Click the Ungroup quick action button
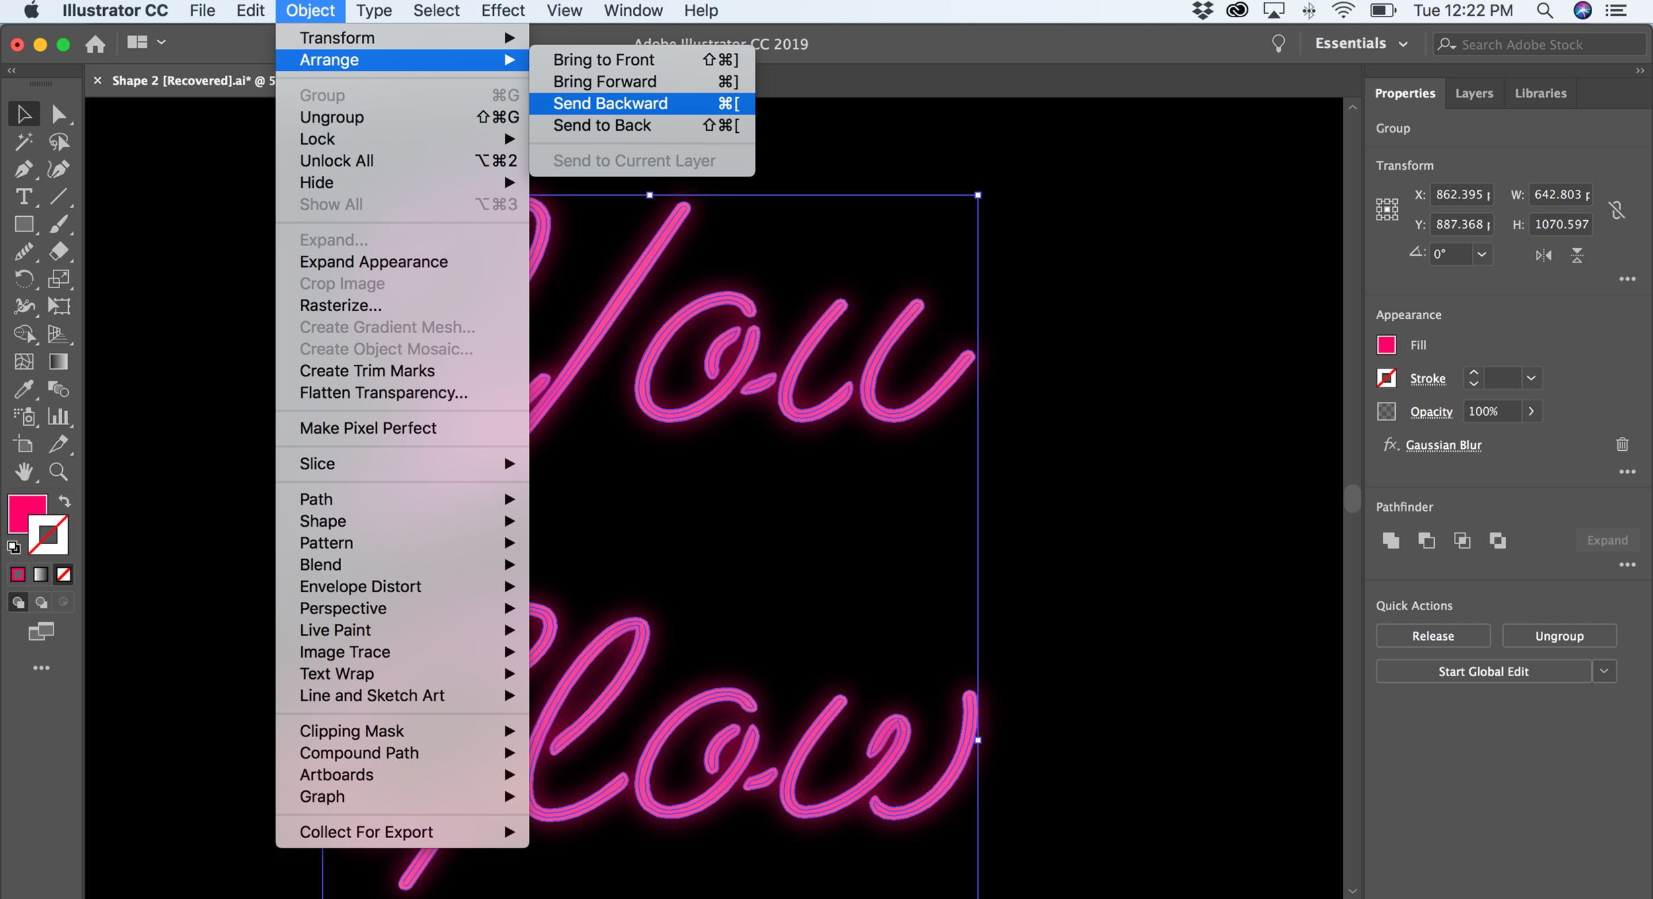This screenshot has width=1653, height=899. click(x=1559, y=635)
